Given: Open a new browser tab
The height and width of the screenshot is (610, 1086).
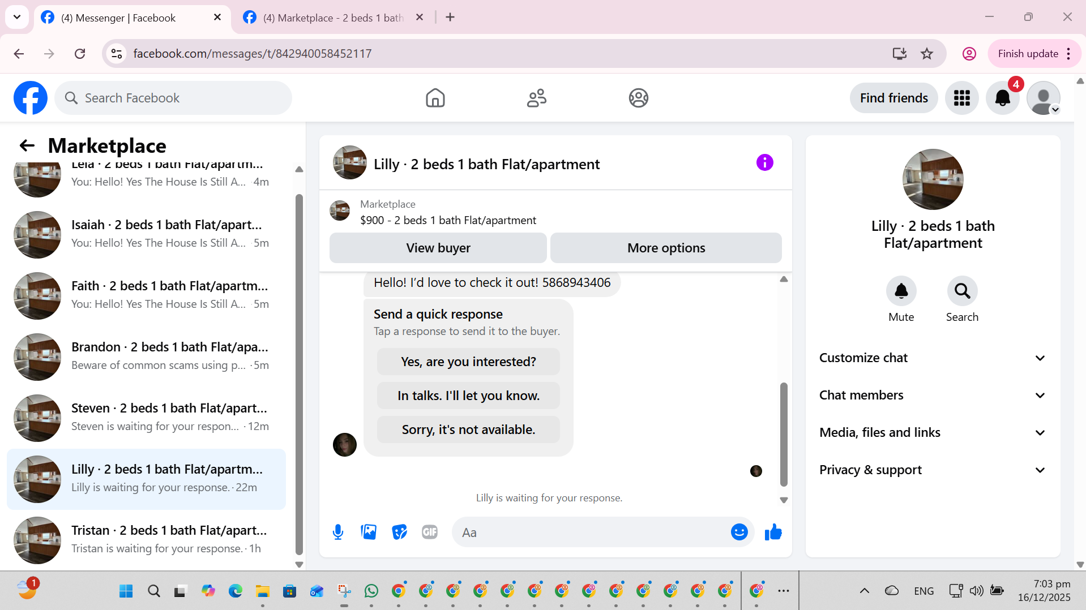Looking at the screenshot, I should point(450,18).
